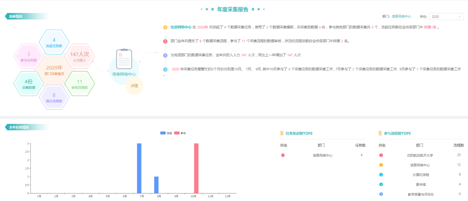Open the 年份 2020 dropdown
Viewport: 468px width, 201px height.
coord(446,17)
